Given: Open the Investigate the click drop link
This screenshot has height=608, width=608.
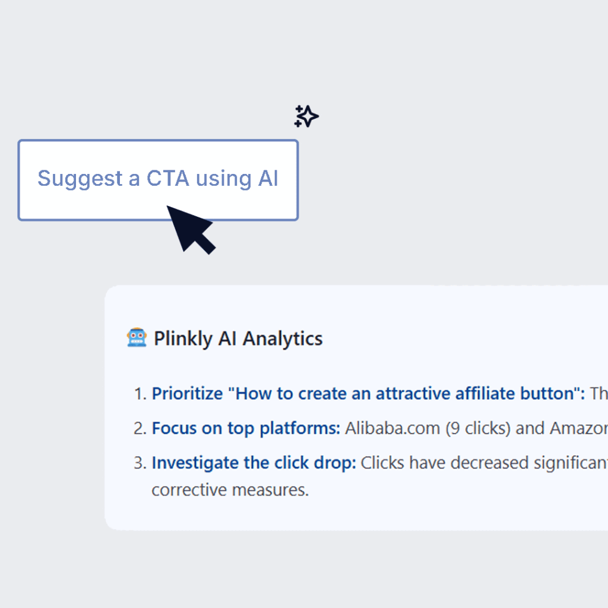Looking at the screenshot, I should (x=254, y=463).
